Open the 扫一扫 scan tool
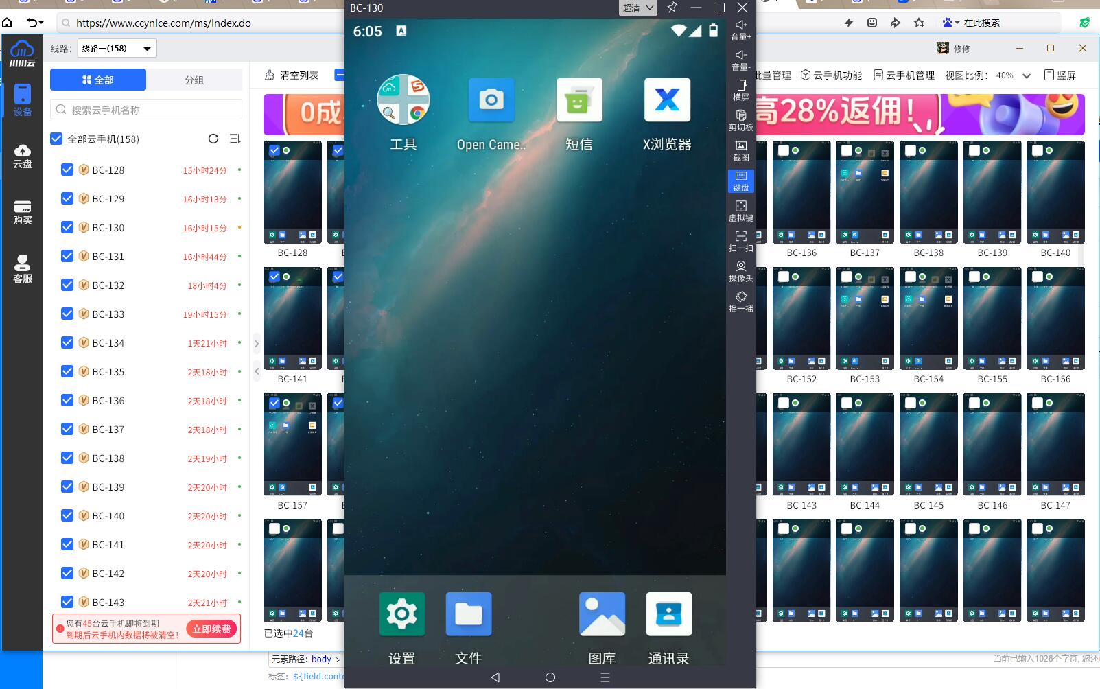 (740, 241)
